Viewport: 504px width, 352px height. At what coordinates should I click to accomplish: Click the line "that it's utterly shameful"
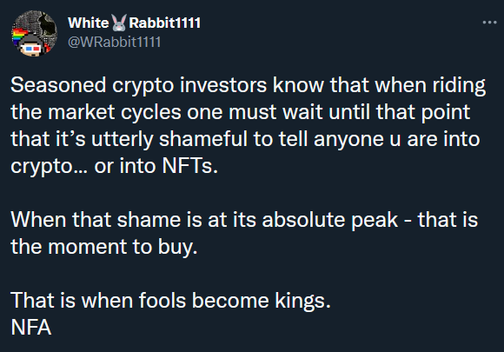(245, 140)
